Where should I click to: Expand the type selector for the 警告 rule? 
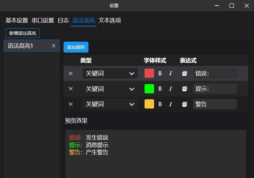pyautogui.click(x=110, y=104)
